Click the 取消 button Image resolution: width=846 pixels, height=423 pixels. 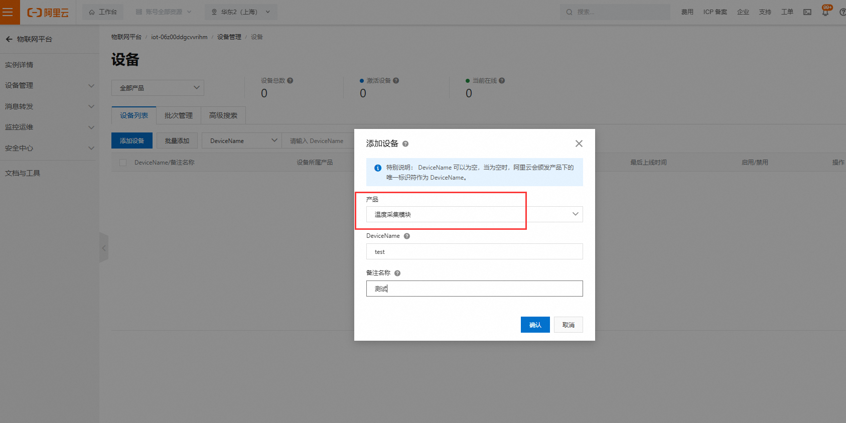[x=568, y=325]
